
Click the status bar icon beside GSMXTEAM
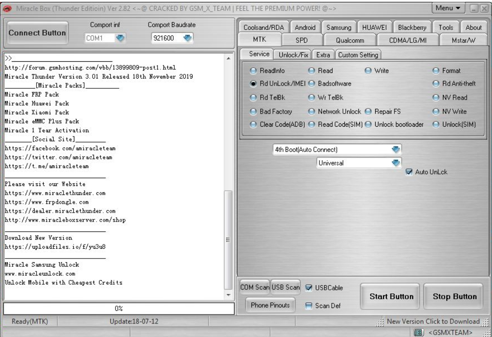pyautogui.click(x=419, y=332)
